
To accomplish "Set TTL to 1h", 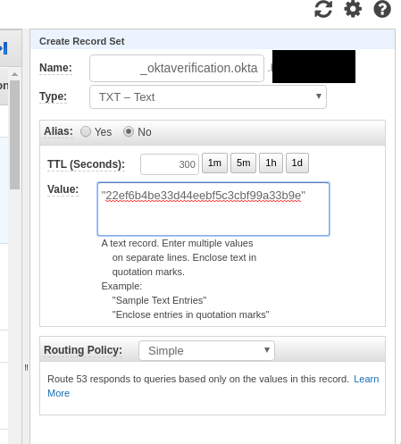I will click(x=271, y=163).
